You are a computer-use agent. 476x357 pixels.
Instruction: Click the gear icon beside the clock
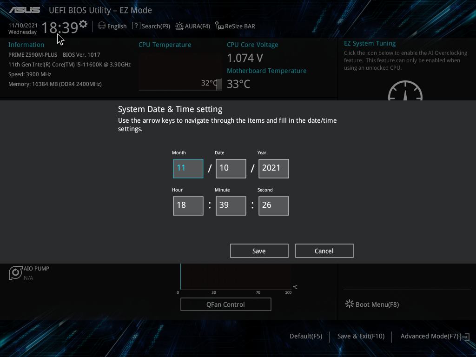coord(83,24)
